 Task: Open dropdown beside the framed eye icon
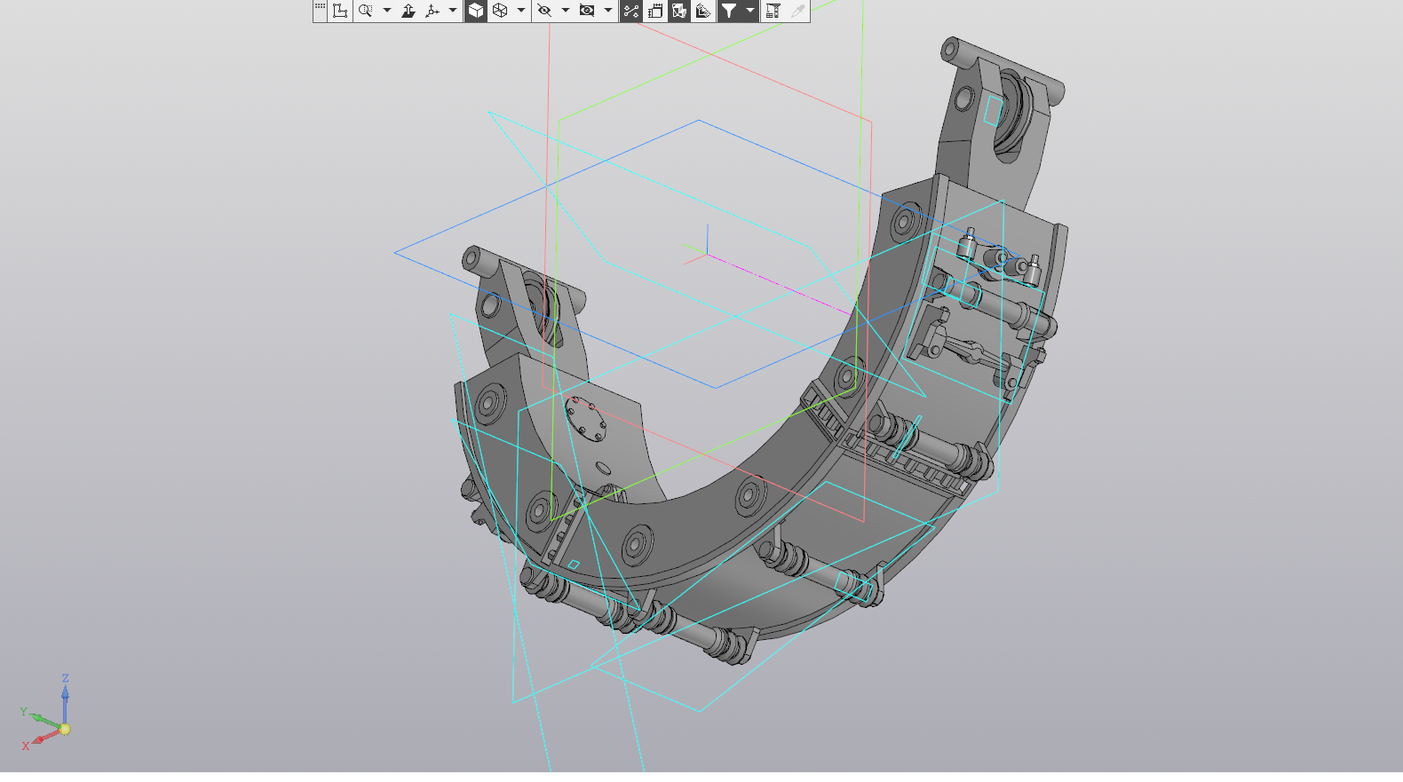608,11
